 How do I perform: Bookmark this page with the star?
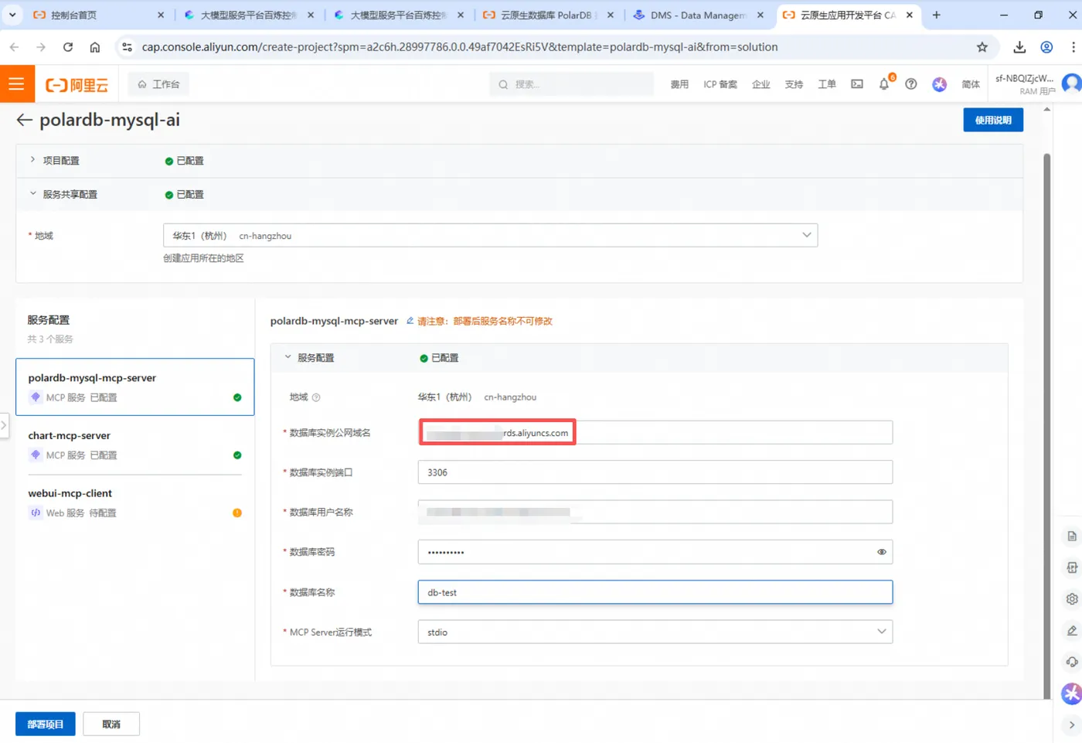coord(982,47)
